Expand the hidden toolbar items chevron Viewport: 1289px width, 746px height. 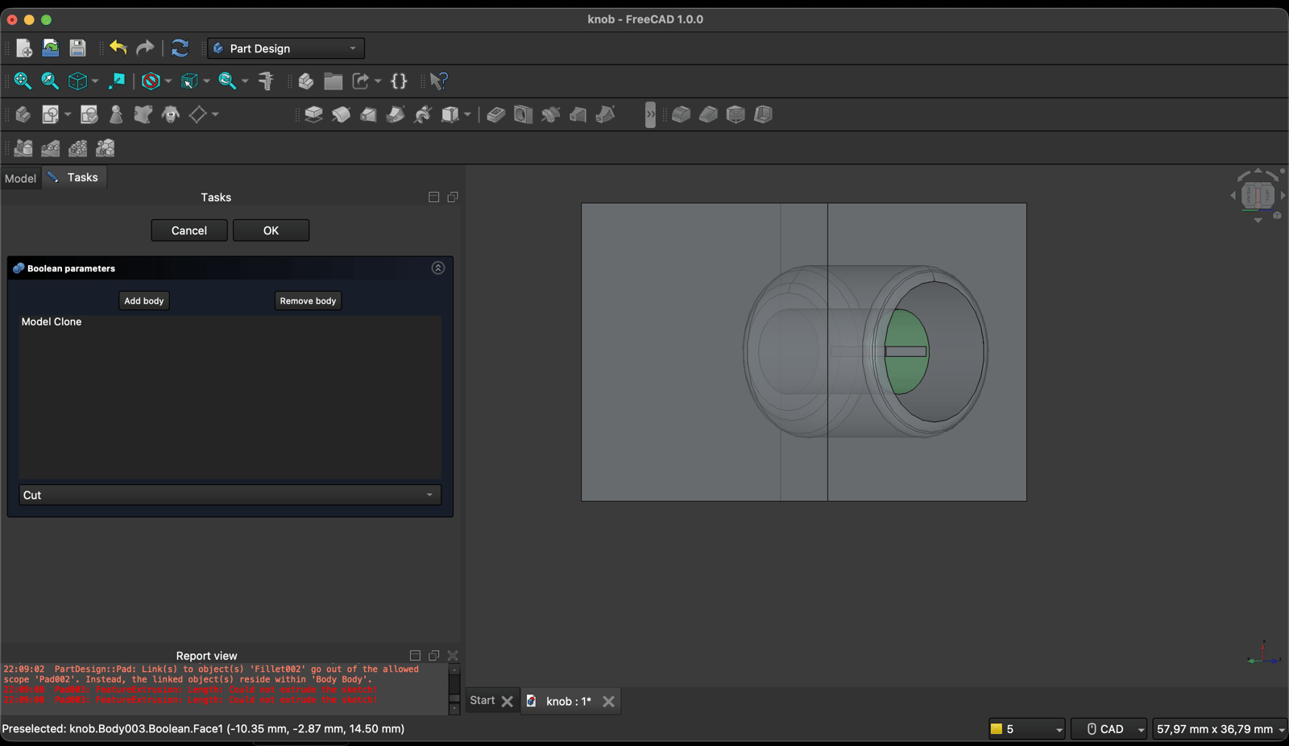[650, 114]
